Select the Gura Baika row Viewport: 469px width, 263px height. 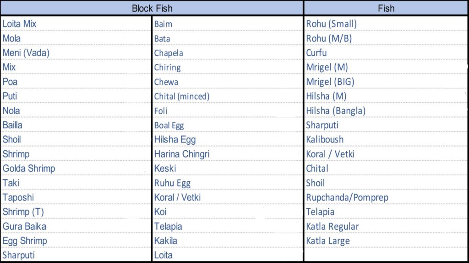[x=76, y=226]
